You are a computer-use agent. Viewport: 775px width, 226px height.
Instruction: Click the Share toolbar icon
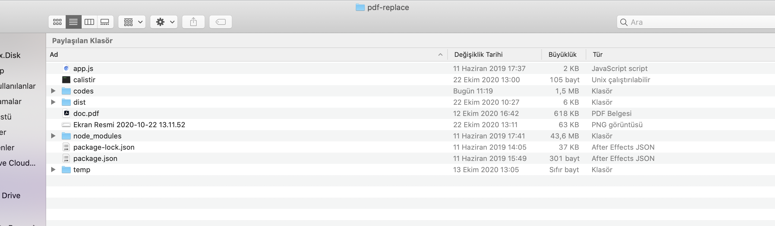coord(193,22)
